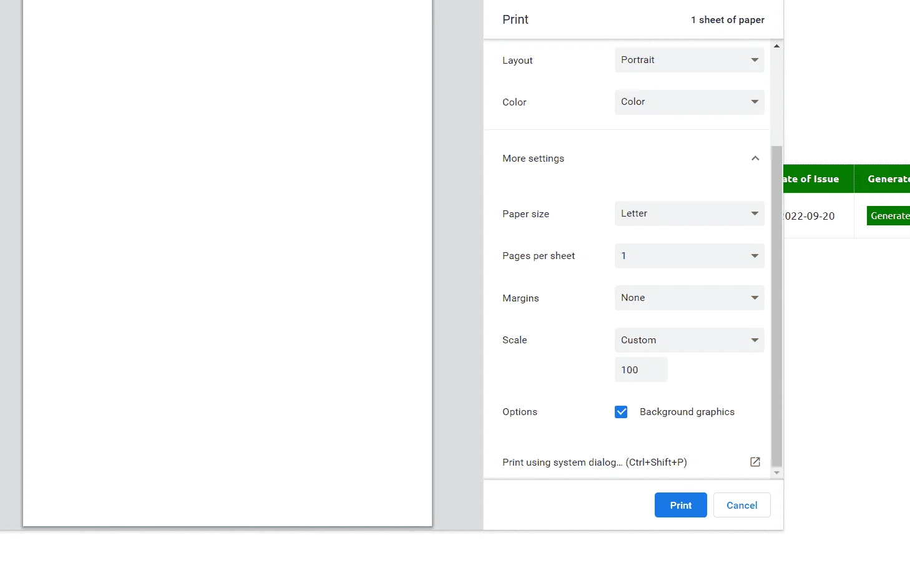Click the scroll down arrow in print settings
Screen dimensions: 910x568
click(x=776, y=473)
